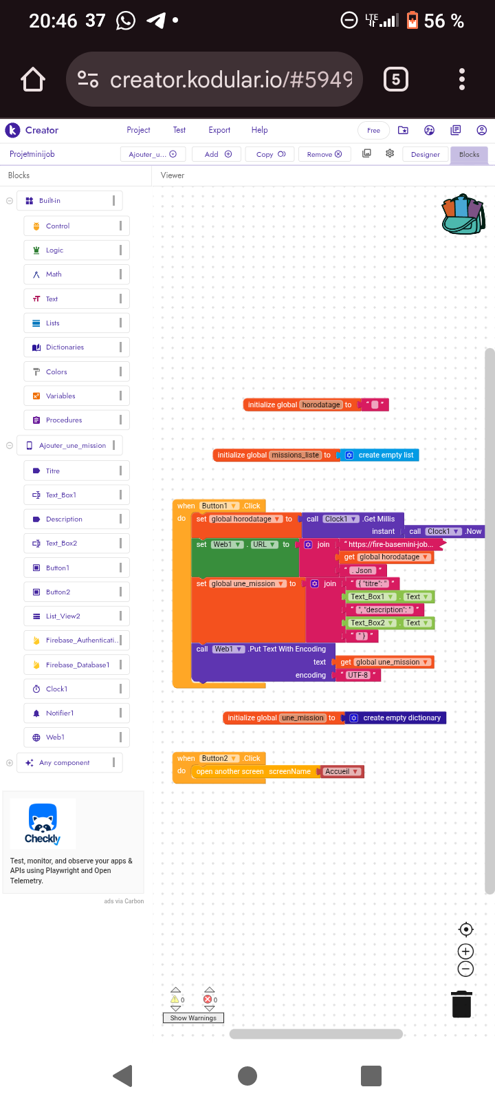Collapse the Ajouter_une_mission component tree
Image resolution: width=495 pixels, height=1109 pixels.
click(10, 446)
